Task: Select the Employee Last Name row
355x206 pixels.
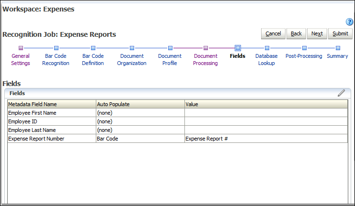Action: pyautogui.click(x=178, y=130)
